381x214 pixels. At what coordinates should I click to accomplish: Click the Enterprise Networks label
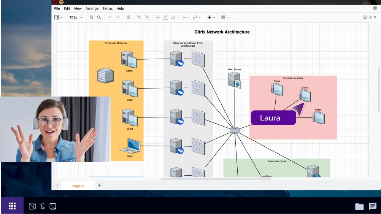point(116,43)
